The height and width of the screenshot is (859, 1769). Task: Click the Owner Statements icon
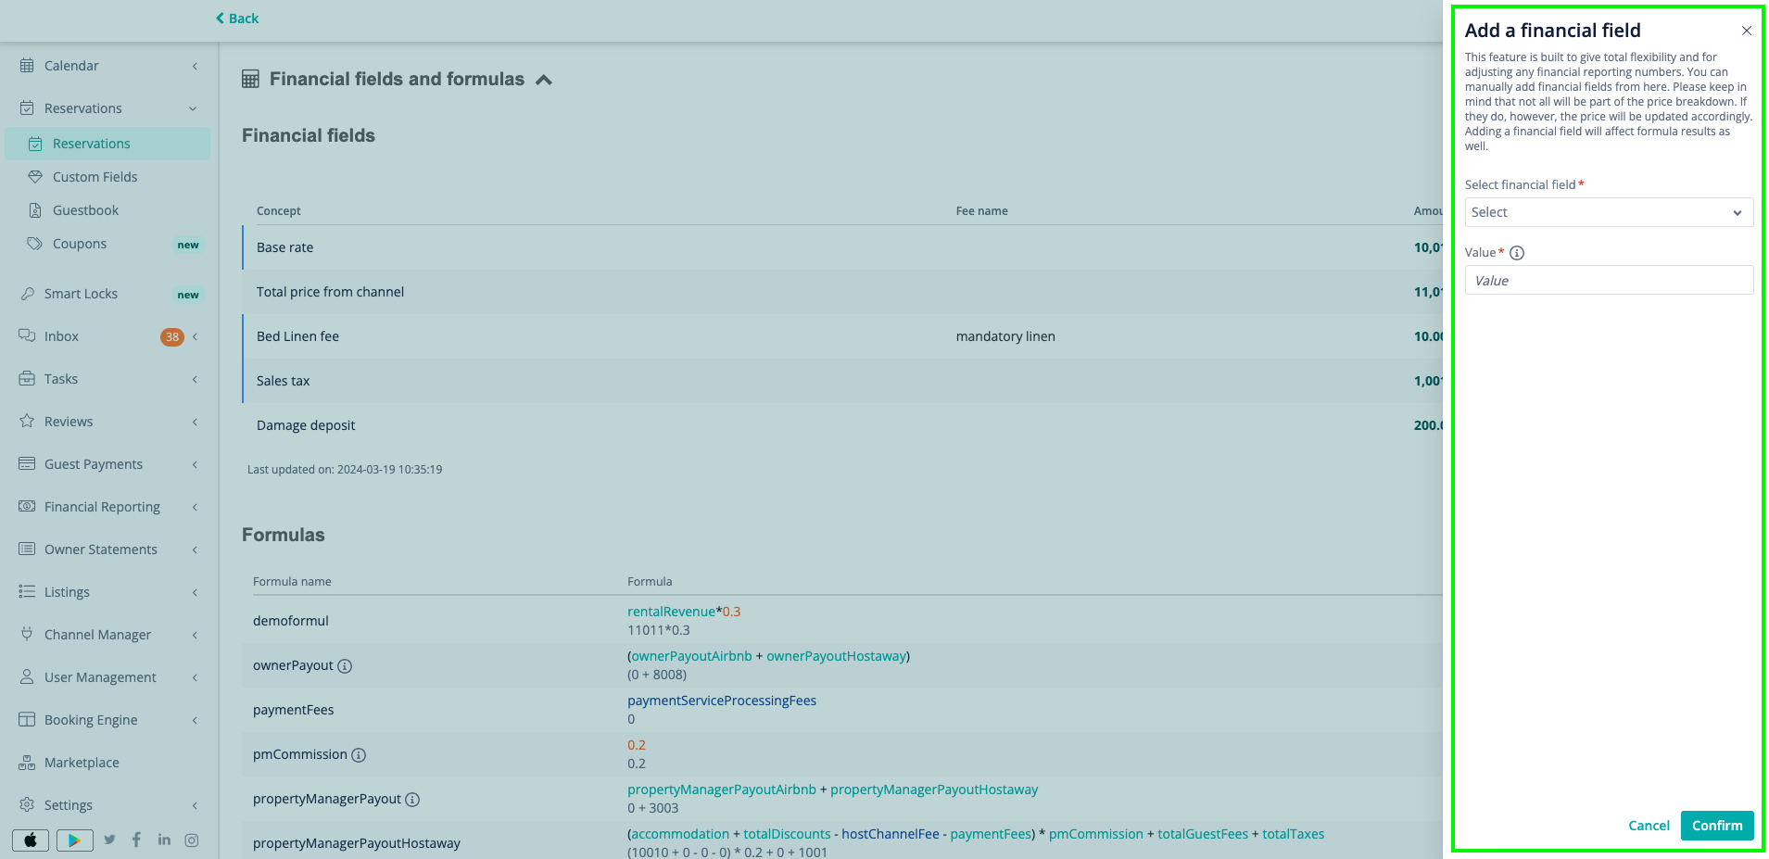pyautogui.click(x=27, y=550)
